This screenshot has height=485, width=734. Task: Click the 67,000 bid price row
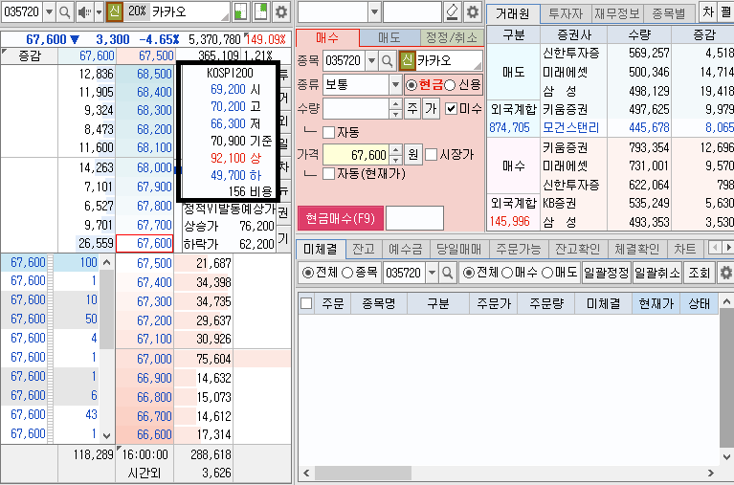click(x=145, y=359)
